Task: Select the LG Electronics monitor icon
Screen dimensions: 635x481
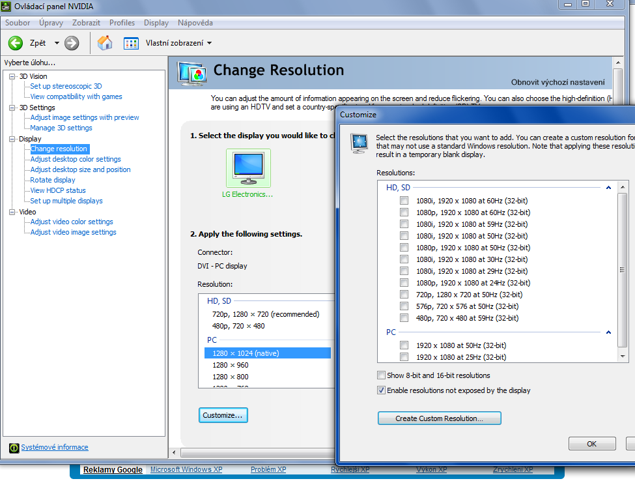Action: tap(248, 168)
